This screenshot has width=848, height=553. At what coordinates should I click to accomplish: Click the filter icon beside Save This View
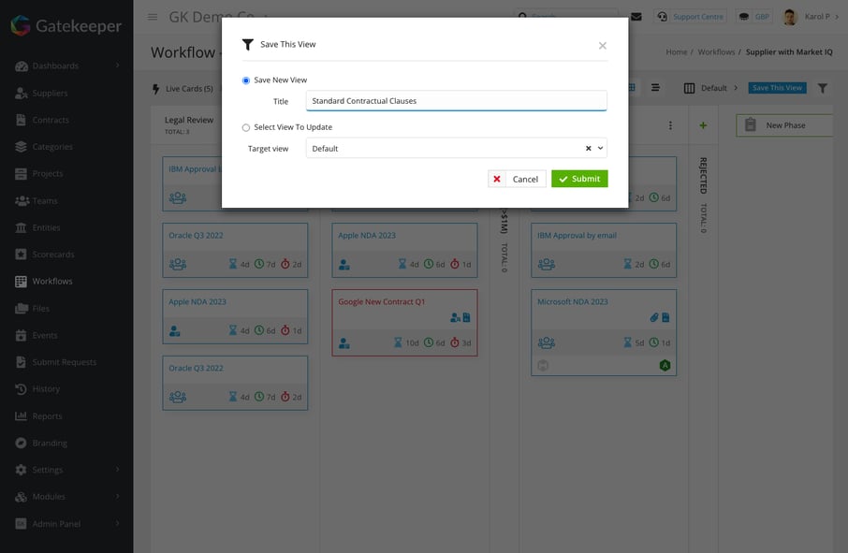pos(822,87)
